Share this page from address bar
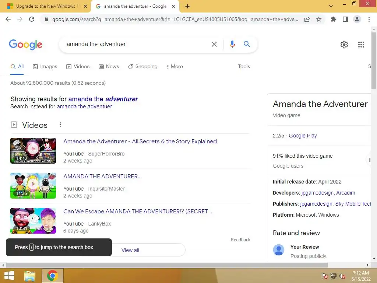The image size is (377, 283). [307, 19]
